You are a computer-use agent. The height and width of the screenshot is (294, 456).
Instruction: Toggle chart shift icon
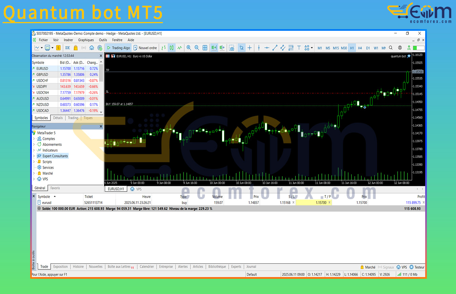coord(222,48)
